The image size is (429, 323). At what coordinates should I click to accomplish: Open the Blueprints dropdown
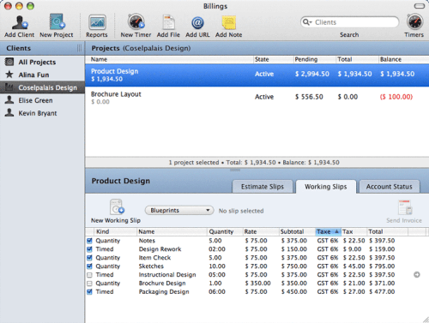pyautogui.click(x=179, y=211)
